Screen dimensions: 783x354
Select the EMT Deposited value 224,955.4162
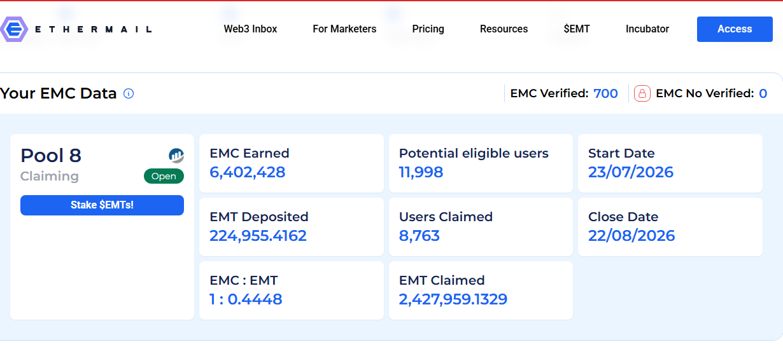point(258,236)
